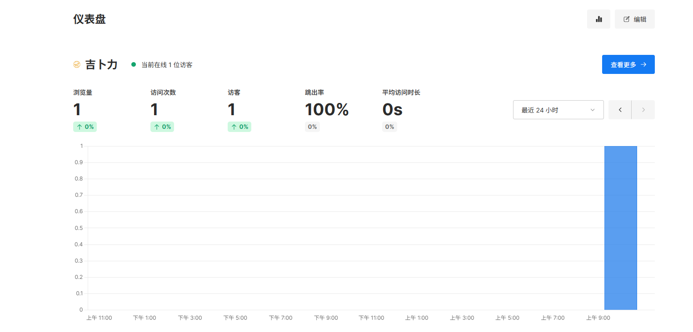693x332 pixels.
Task: Click the 0.5 y-axis label
Action: (79, 228)
